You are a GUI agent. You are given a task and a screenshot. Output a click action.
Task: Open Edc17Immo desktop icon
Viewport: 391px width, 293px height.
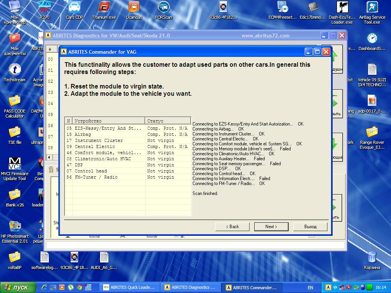(x=312, y=10)
